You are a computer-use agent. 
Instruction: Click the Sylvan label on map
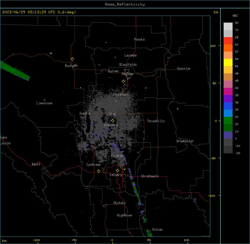(113, 71)
